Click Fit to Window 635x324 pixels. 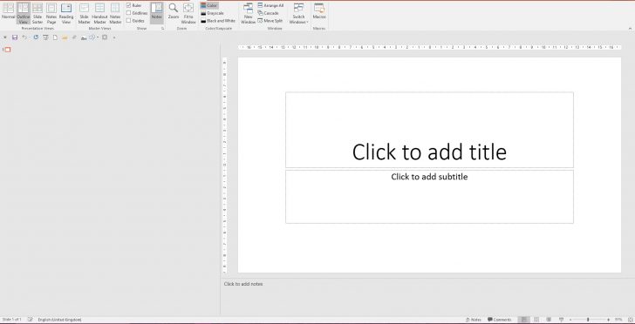click(188, 13)
